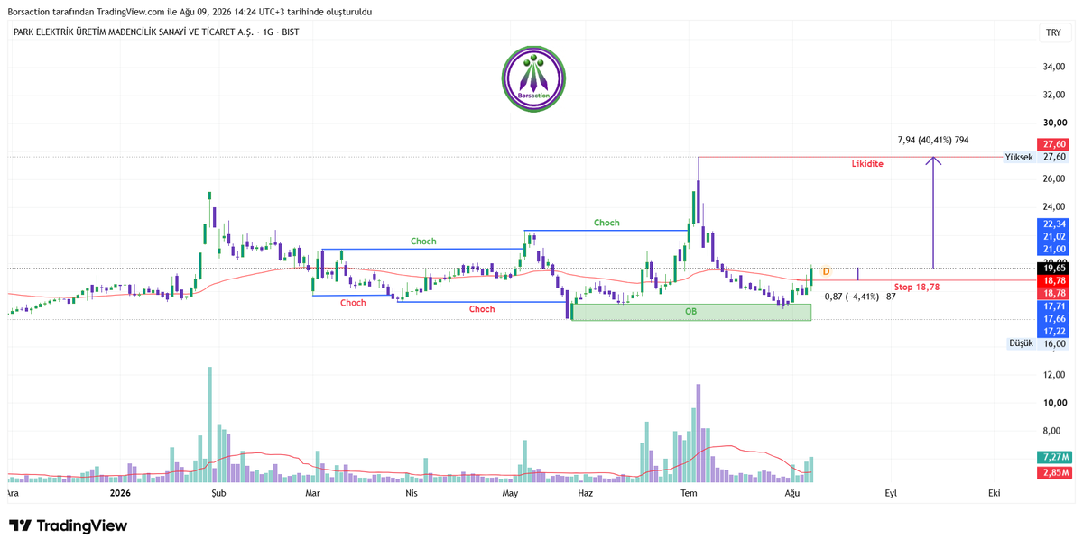Click the 24,00 price axis label

[x=1054, y=205]
